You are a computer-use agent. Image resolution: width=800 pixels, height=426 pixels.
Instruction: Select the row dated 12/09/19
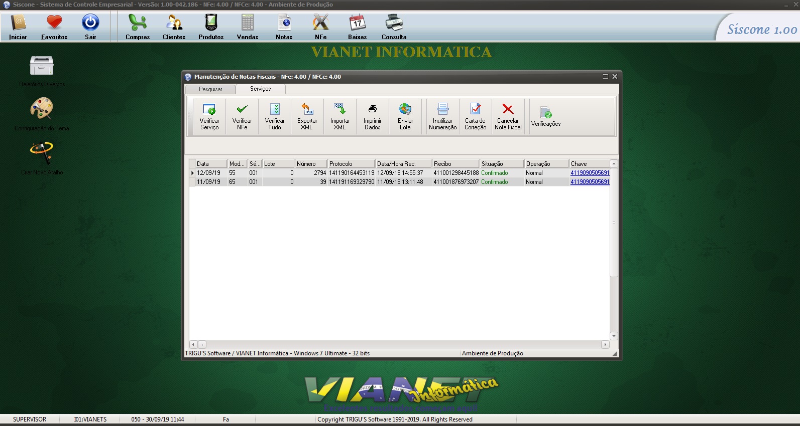(399, 173)
